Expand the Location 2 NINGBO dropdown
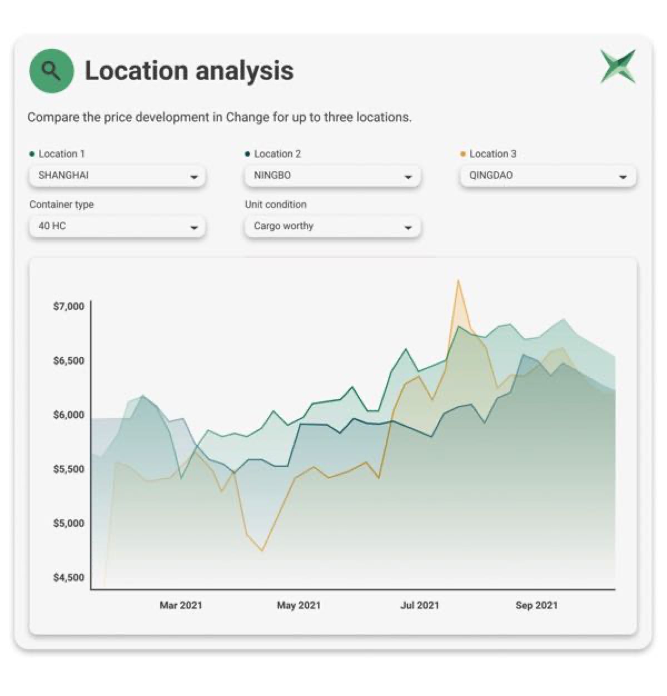 (x=332, y=176)
